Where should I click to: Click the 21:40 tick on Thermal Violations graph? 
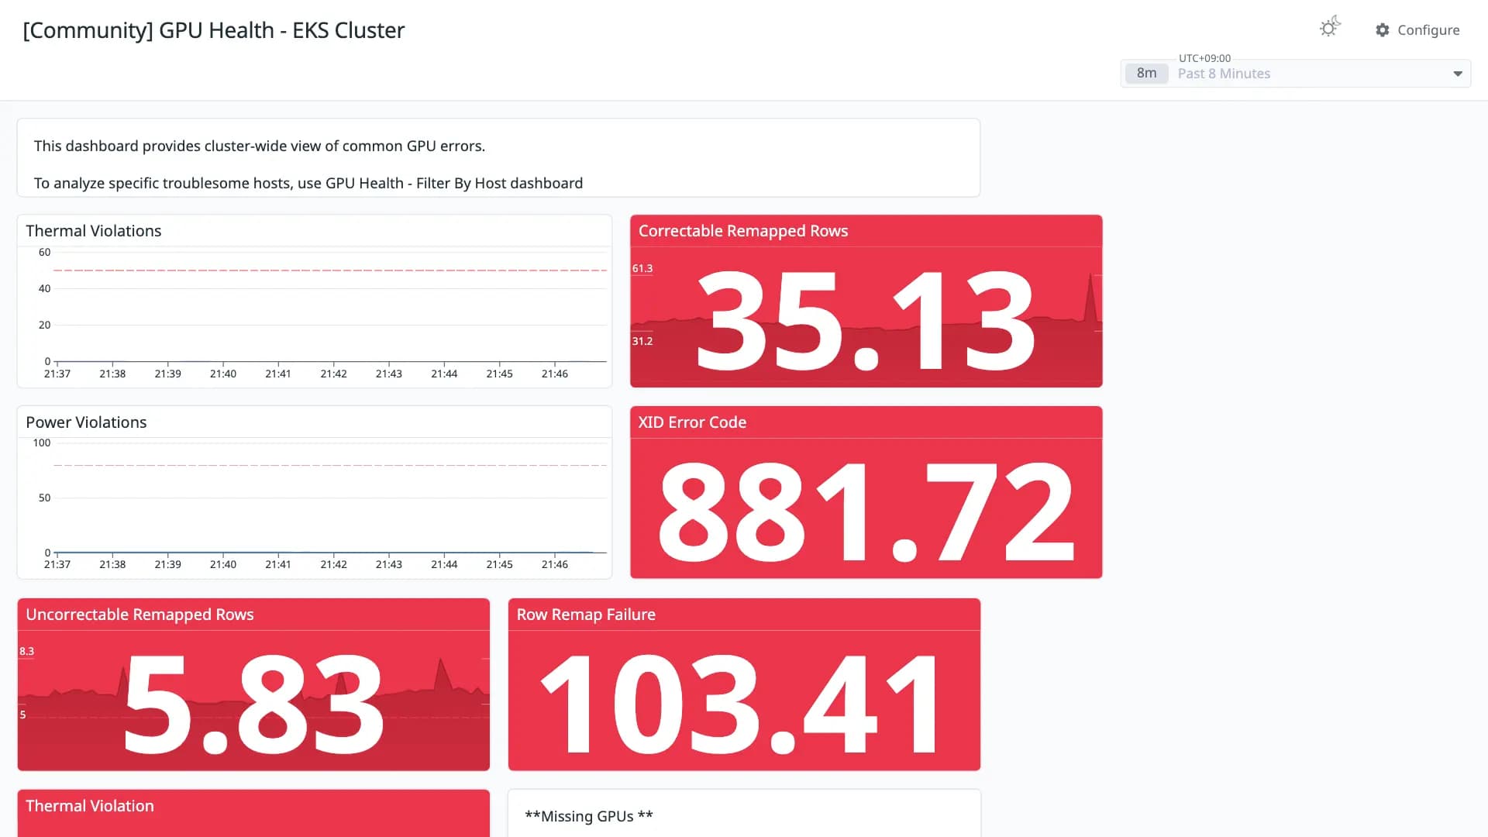pyautogui.click(x=223, y=374)
